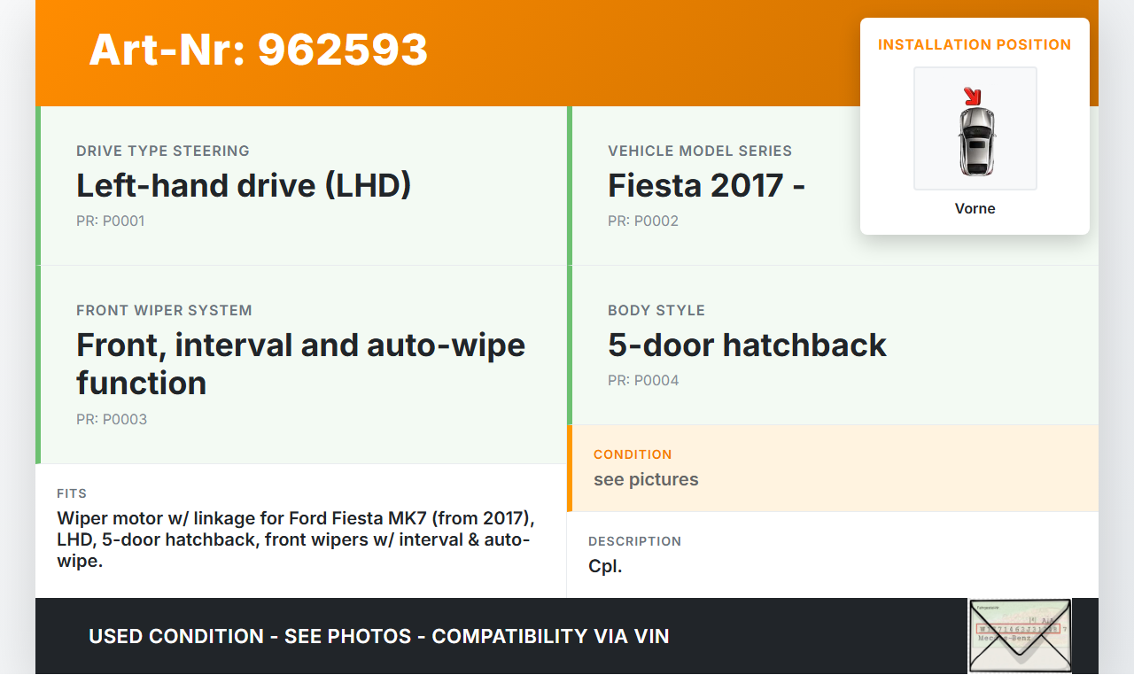The image size is (1134, 675).
Task: Select the Fiesta 2017 - value
Action: click(706, 185)
